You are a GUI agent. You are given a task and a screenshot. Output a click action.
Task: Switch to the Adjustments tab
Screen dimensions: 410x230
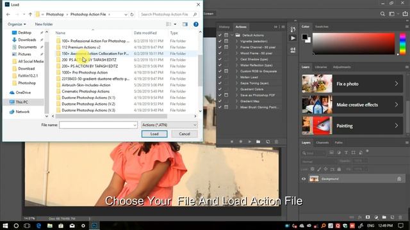[341, 67]
